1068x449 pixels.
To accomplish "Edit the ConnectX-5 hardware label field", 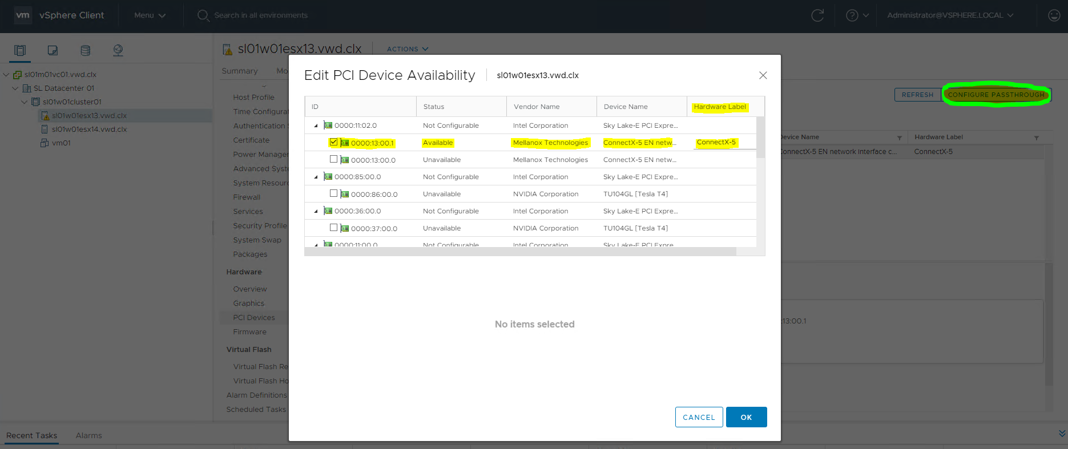I will pos(725,143).
